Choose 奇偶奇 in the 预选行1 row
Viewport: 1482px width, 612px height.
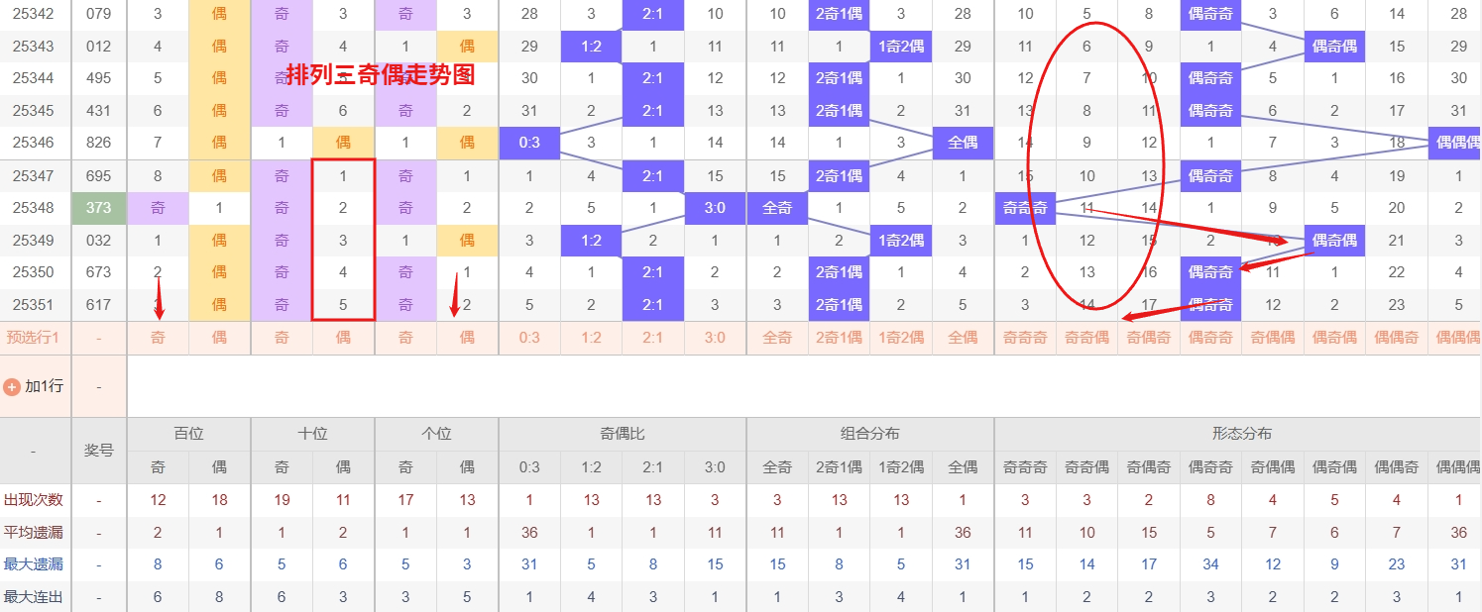tap(1149, 338)
